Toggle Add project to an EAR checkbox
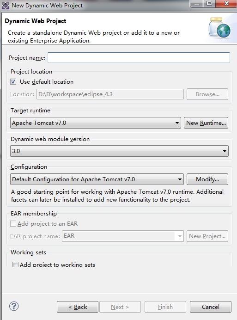 13,224
